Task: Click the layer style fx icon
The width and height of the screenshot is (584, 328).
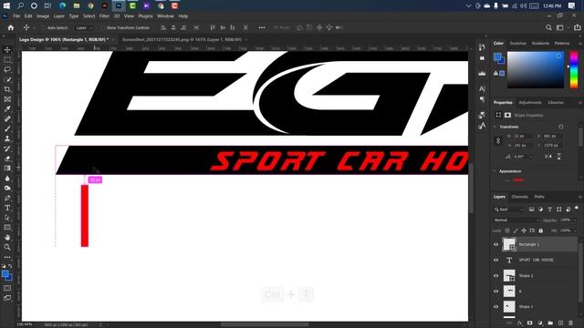Action: point(519,323)
